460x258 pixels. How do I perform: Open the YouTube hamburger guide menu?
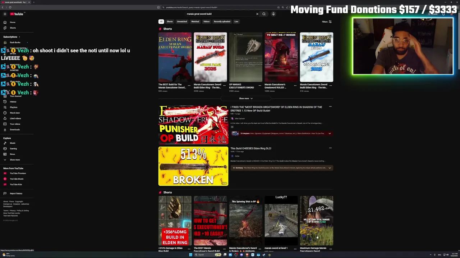pyautogui.click(x=5, y=14)
